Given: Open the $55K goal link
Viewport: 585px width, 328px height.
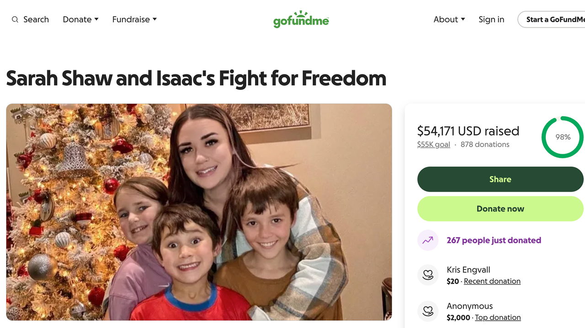Looking at the screenshot, I should tap(433, 145).
